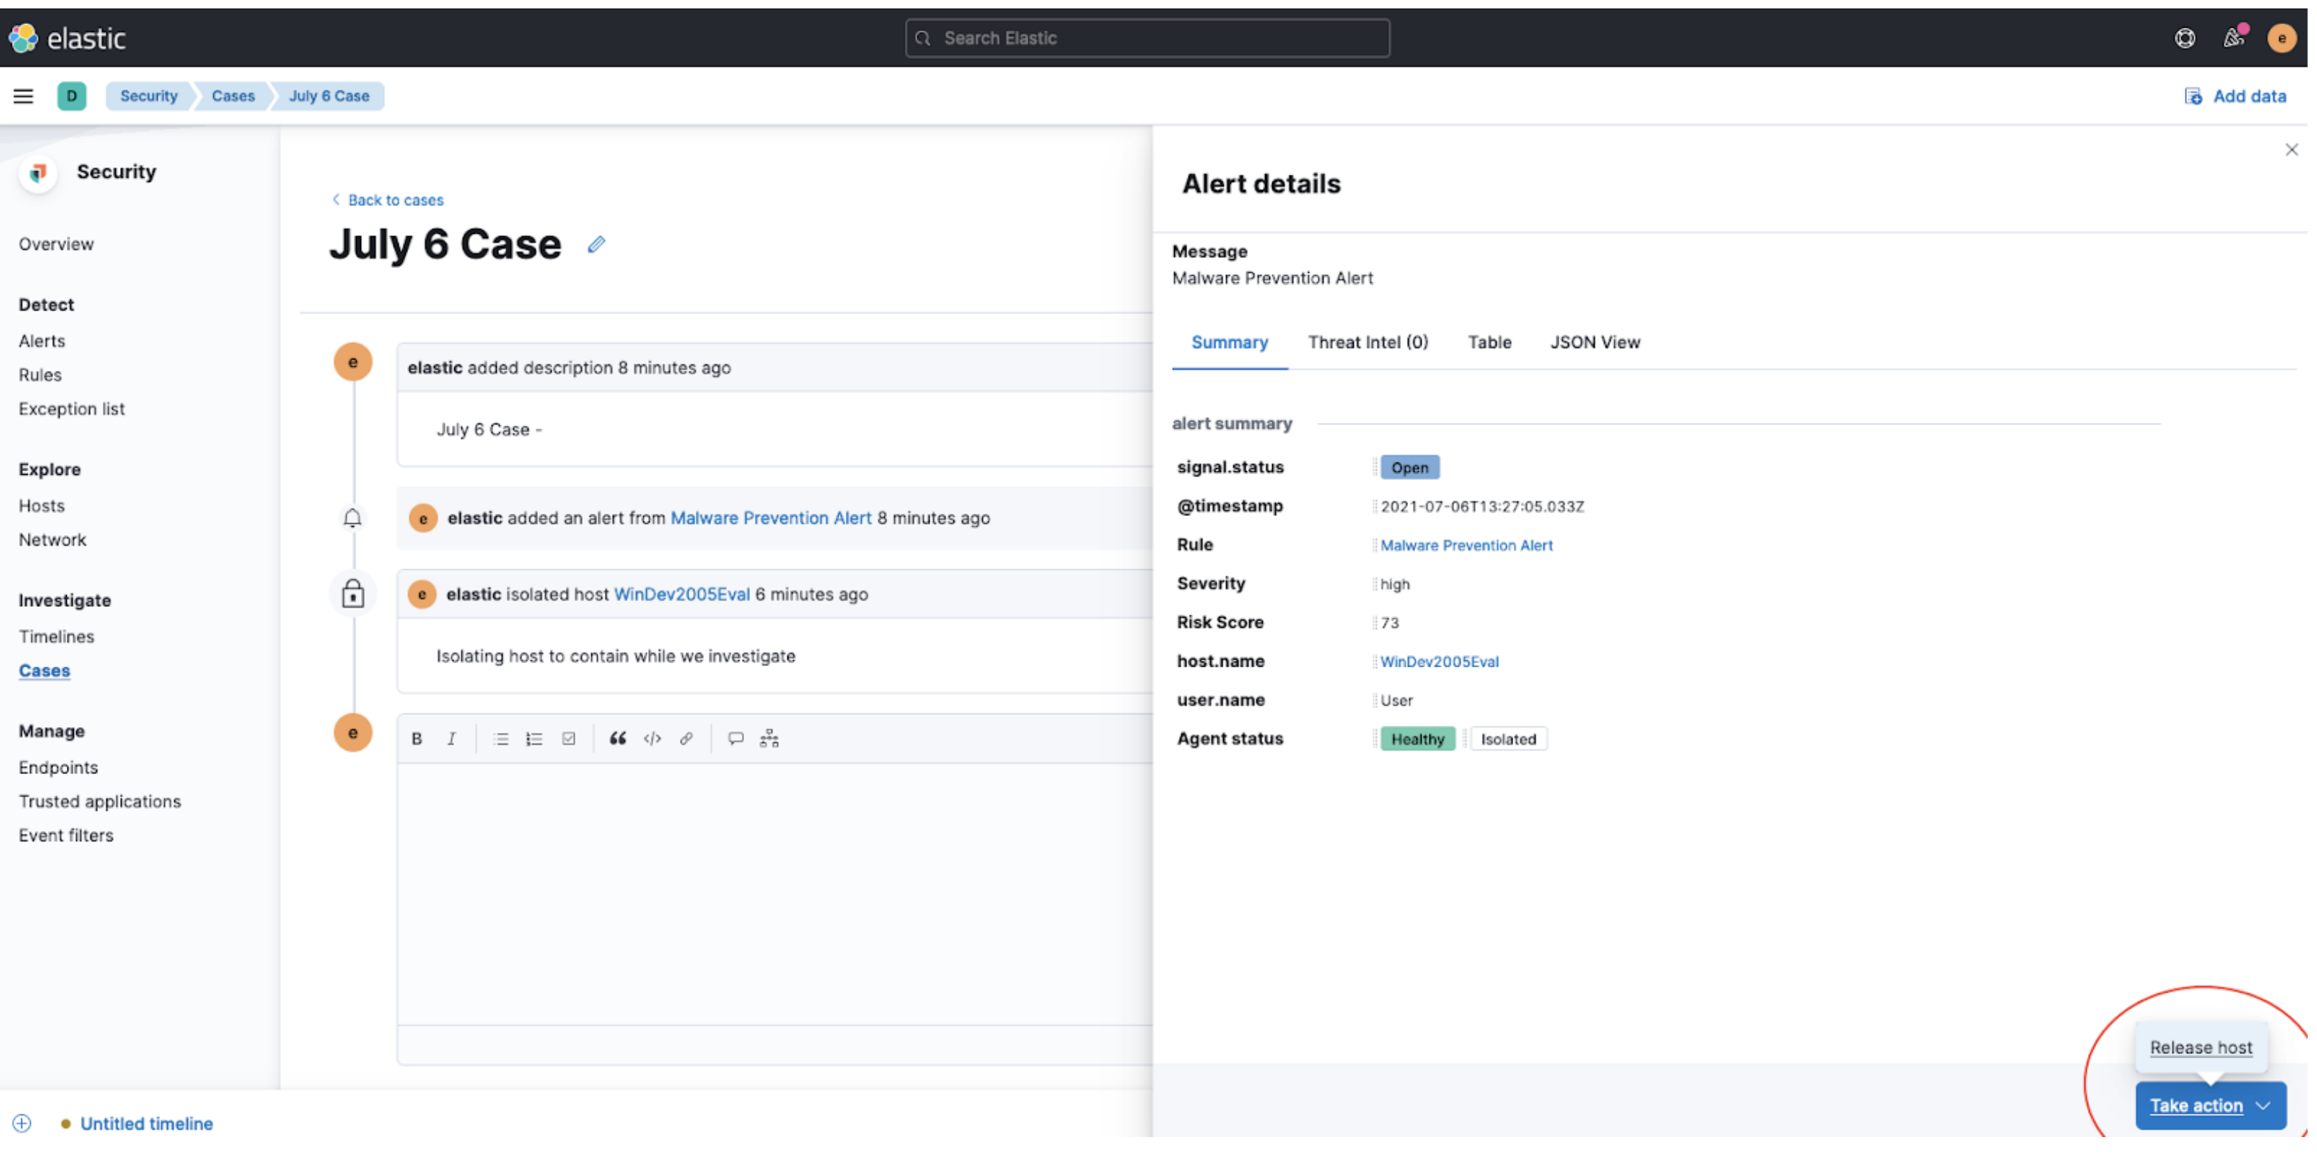This screenshot has height=1167, width=2317.
Task: Click the insert link icon in the editor
Action: point(687,738)
